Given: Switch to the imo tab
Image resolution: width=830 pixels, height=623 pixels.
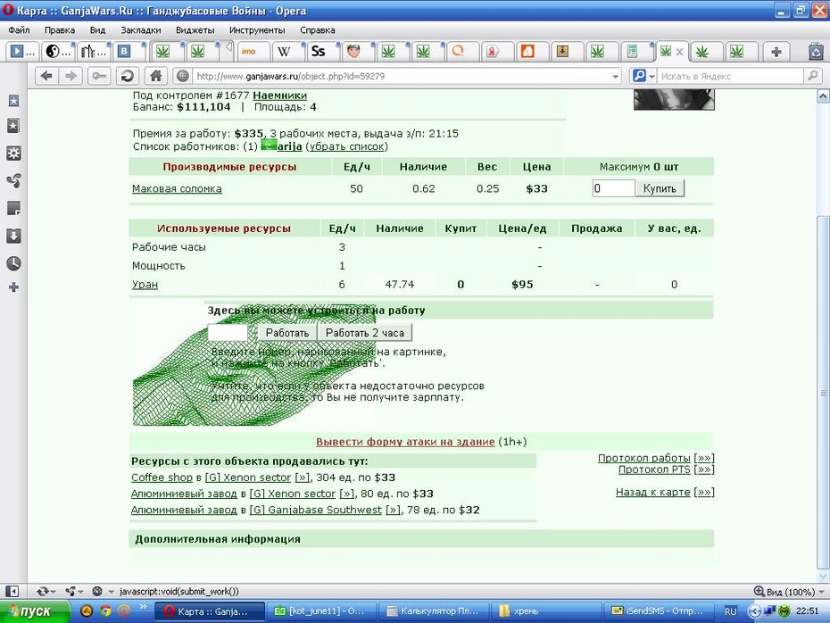Looking at the screenshot, I should tap(249, 52).
